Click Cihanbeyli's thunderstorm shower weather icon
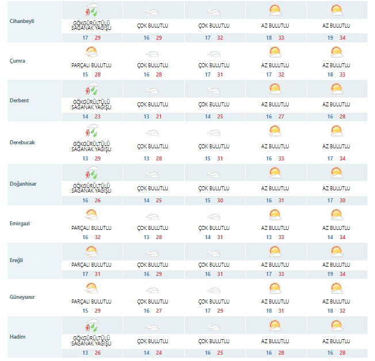This screenshot has width=375, height=361. click(x=91, y=11)
